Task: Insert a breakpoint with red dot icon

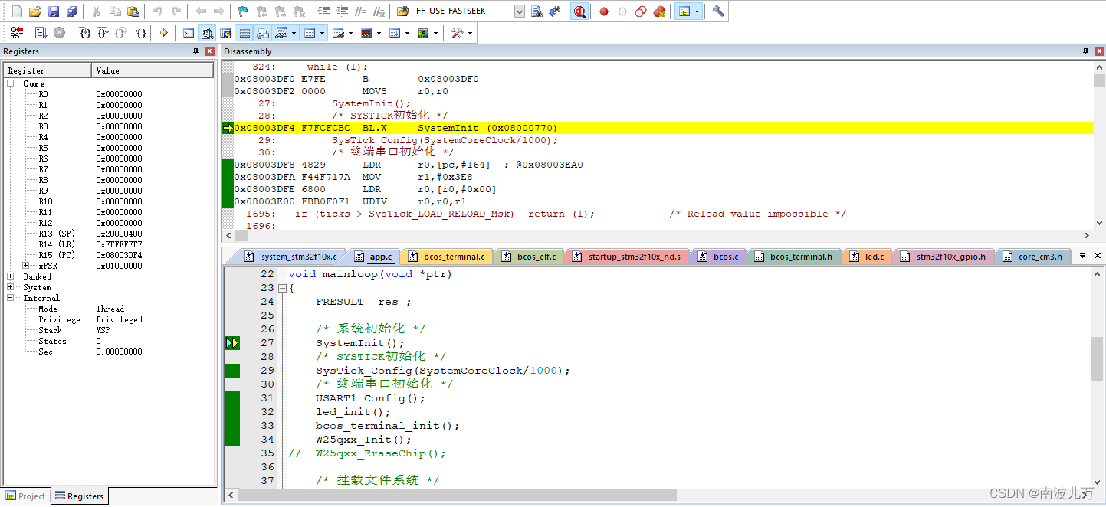Action: 604,11
